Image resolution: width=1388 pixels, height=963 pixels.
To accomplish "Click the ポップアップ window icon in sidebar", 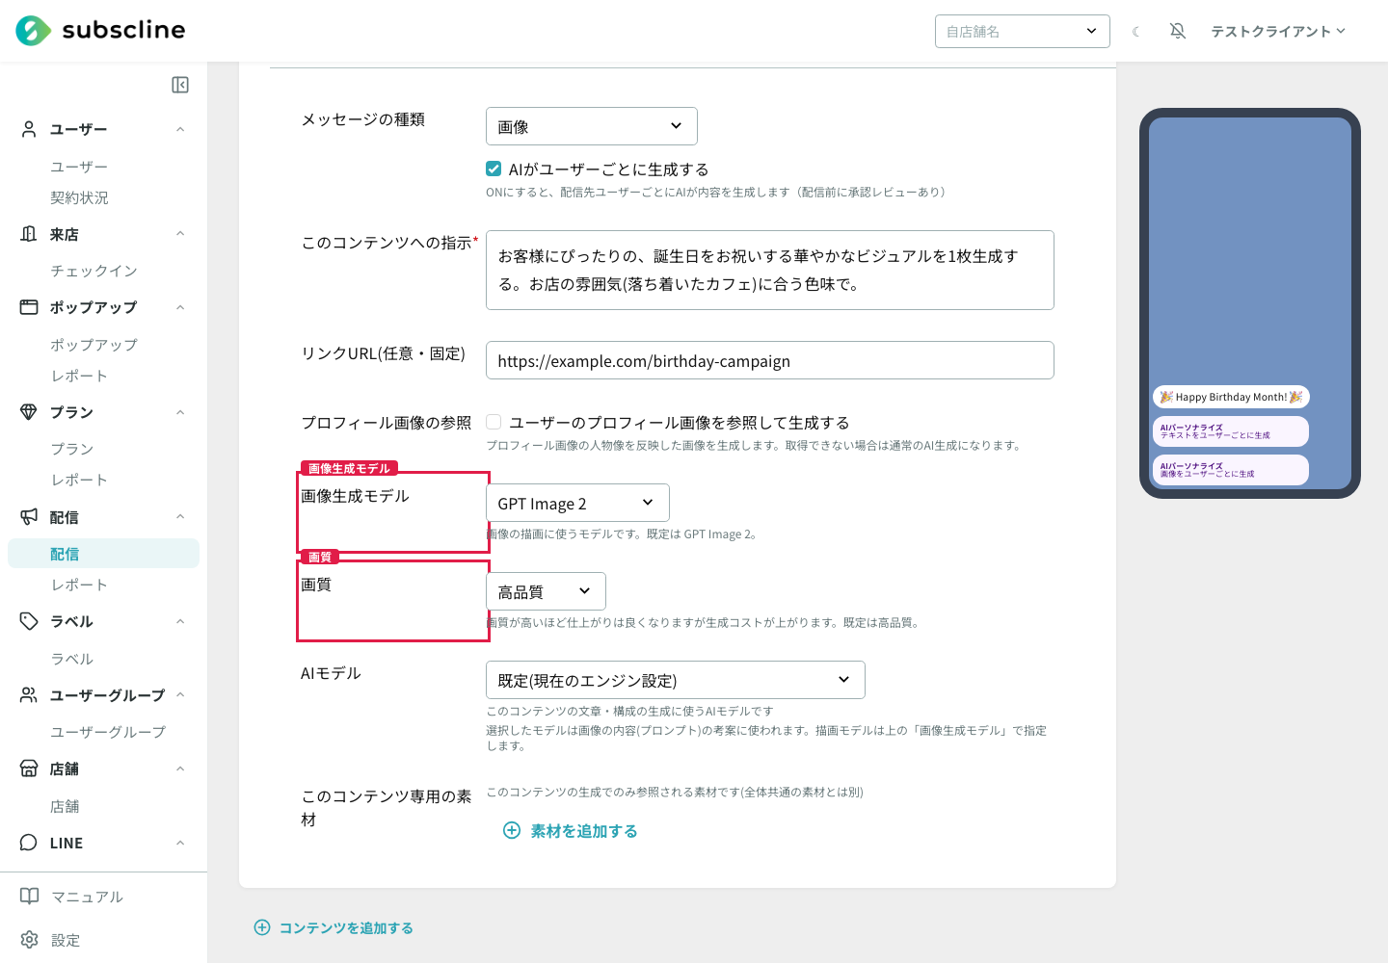I will coord(29,307).
